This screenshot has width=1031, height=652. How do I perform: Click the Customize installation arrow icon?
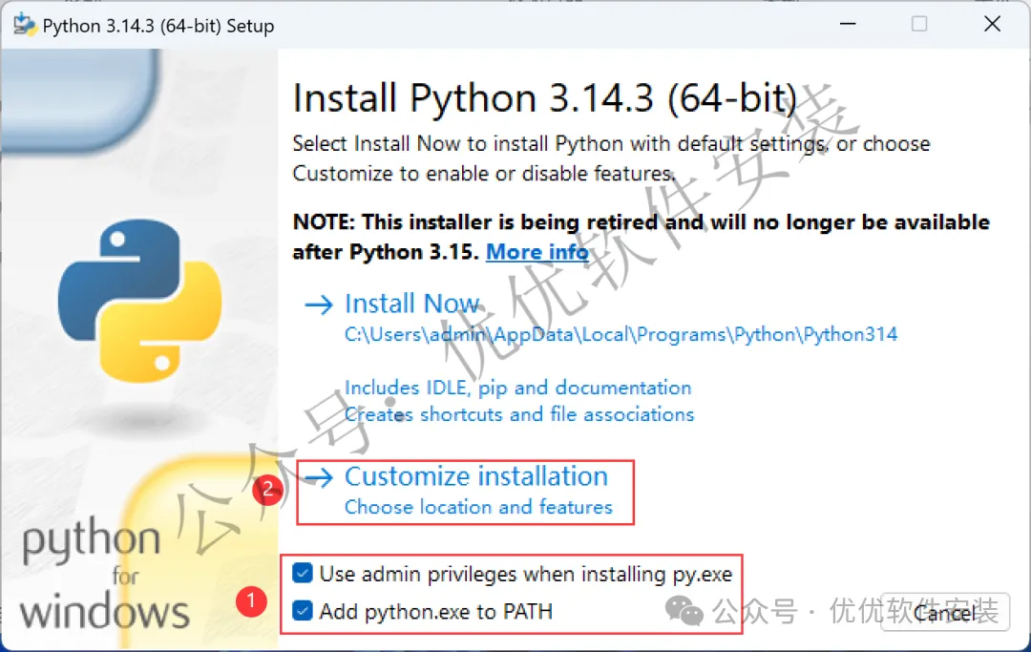319,478
